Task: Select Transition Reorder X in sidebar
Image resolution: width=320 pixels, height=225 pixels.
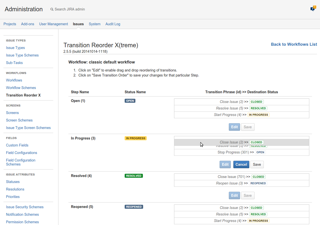Action: coord(23,95)
